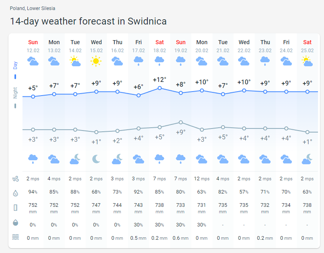Select the Mon 13.02 day column header
The height and width of the screenshot is (253, 324).
54,46
